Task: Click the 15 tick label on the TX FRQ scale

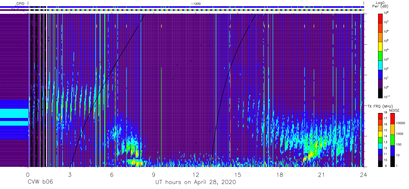Action: click(x=386, y=131)
